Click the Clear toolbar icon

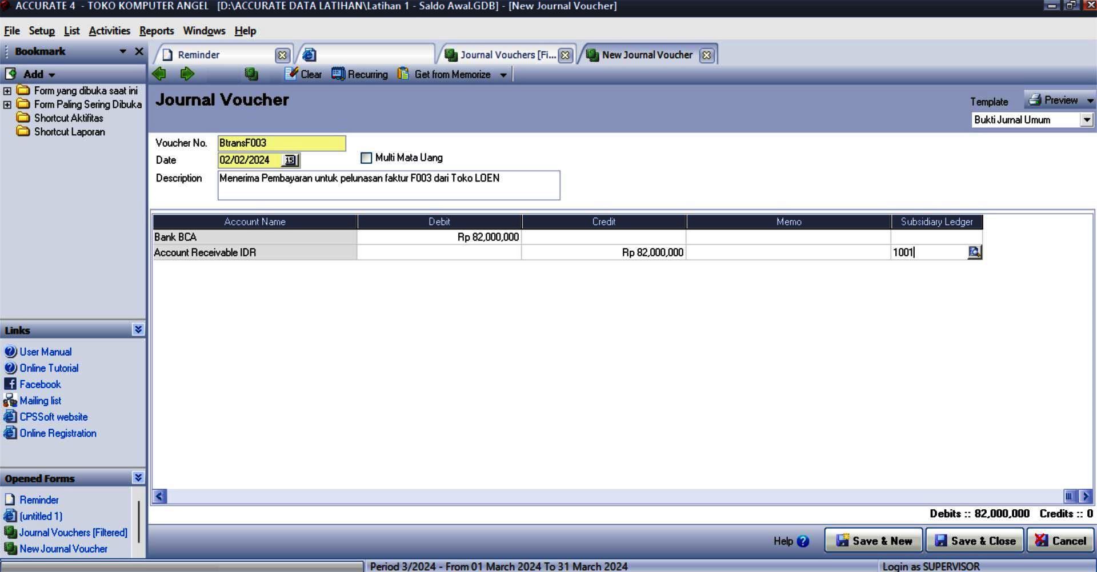(x=292, y=74)
